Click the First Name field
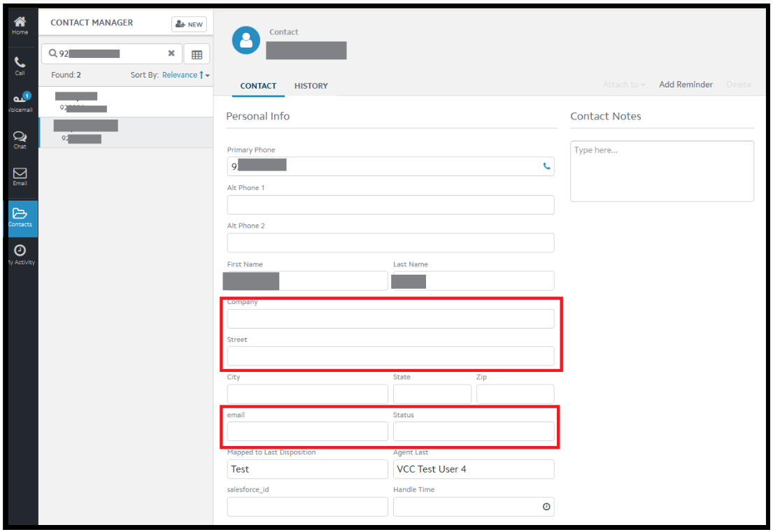Image resolution: width=773 pixels, height=532 pixels. point(307,281)
